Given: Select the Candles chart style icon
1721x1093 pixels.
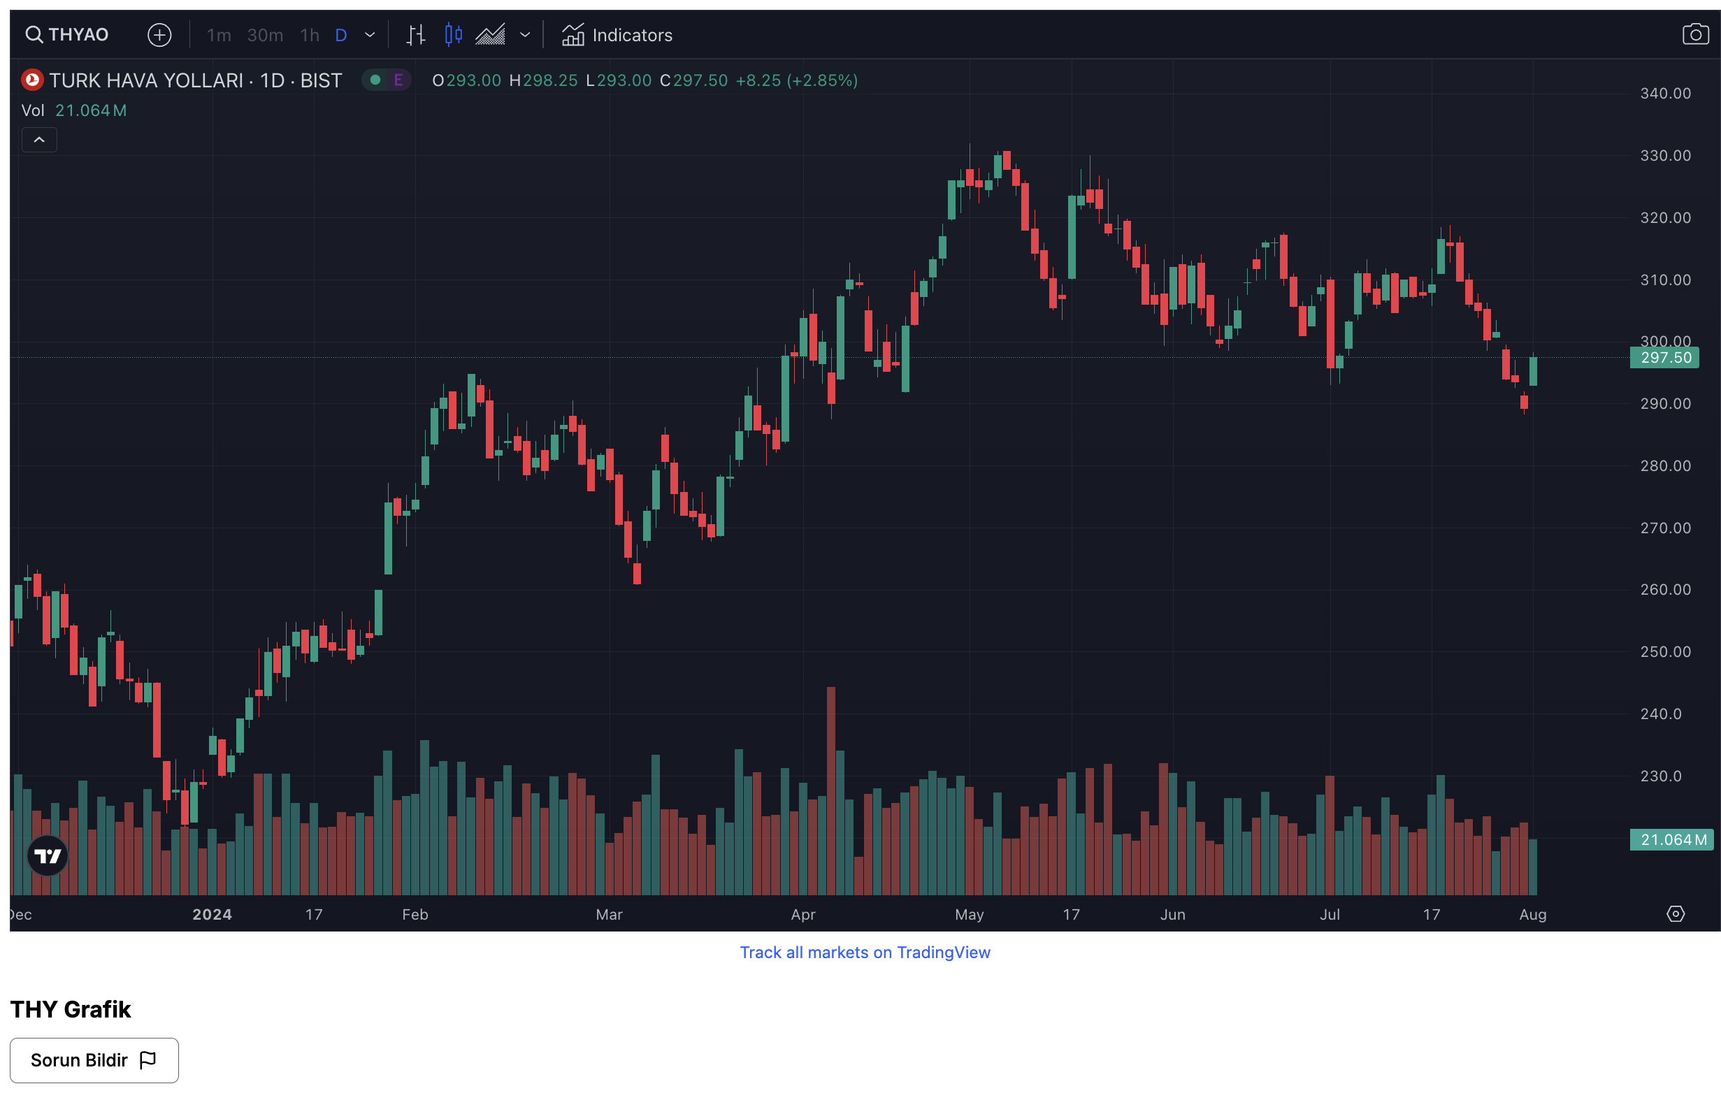Looking at the screenshot, I should point(453,34).
